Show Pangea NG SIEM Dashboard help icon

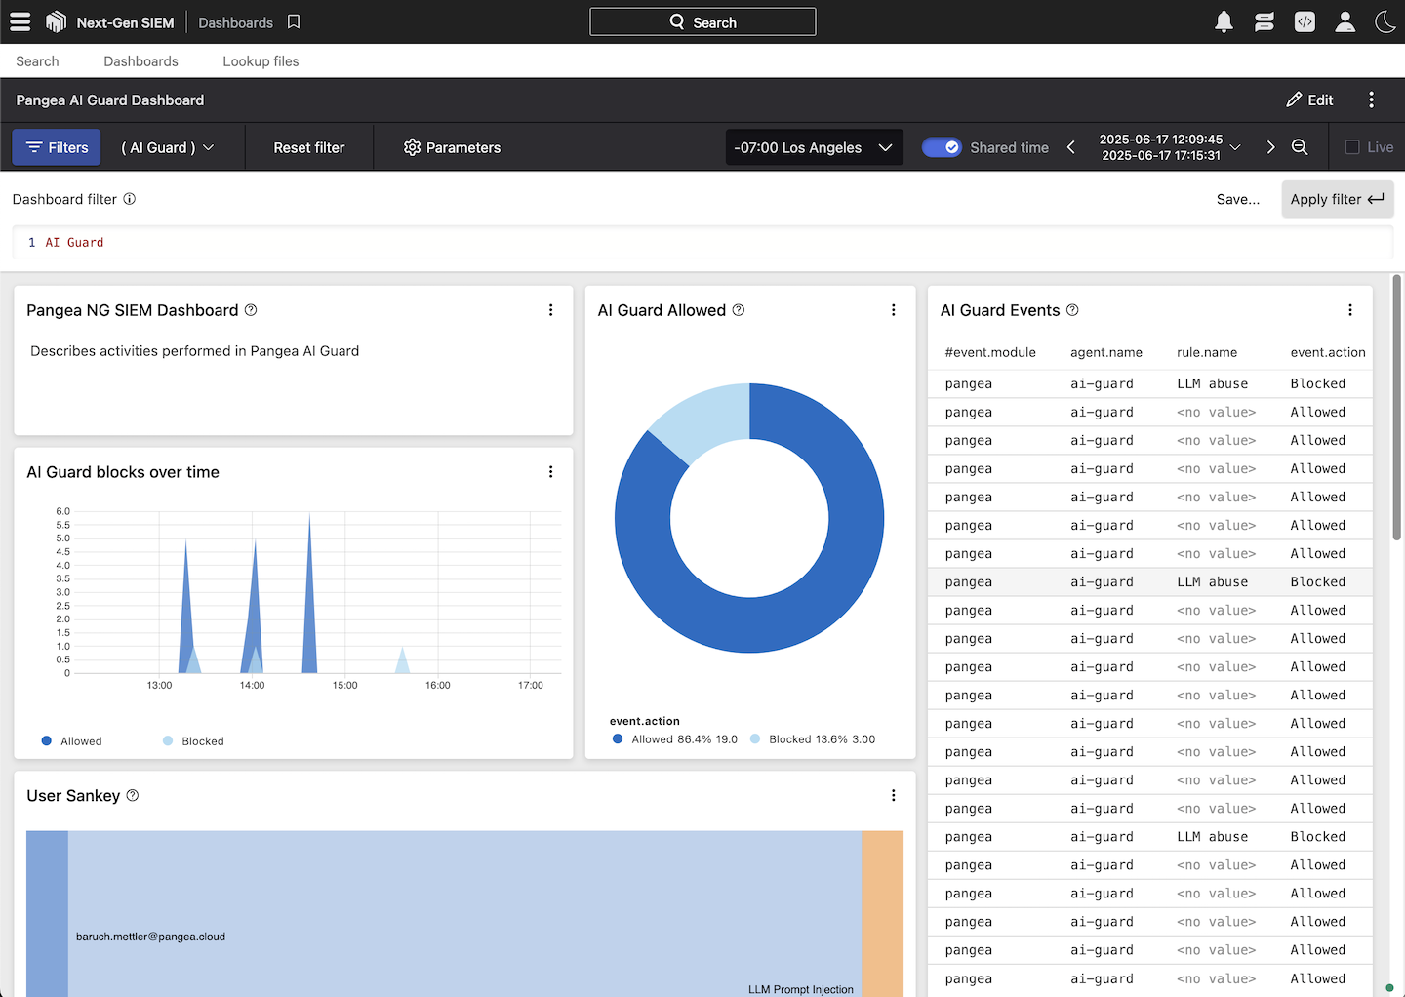coord(251,310)
